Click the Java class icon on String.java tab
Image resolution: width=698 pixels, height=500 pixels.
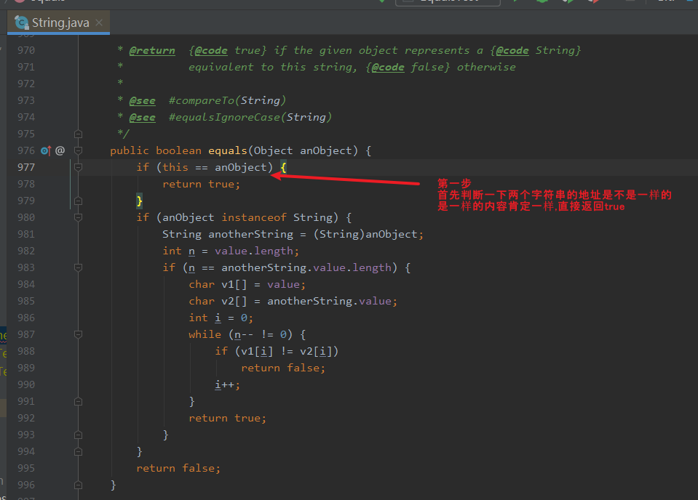tap(21, 23)
